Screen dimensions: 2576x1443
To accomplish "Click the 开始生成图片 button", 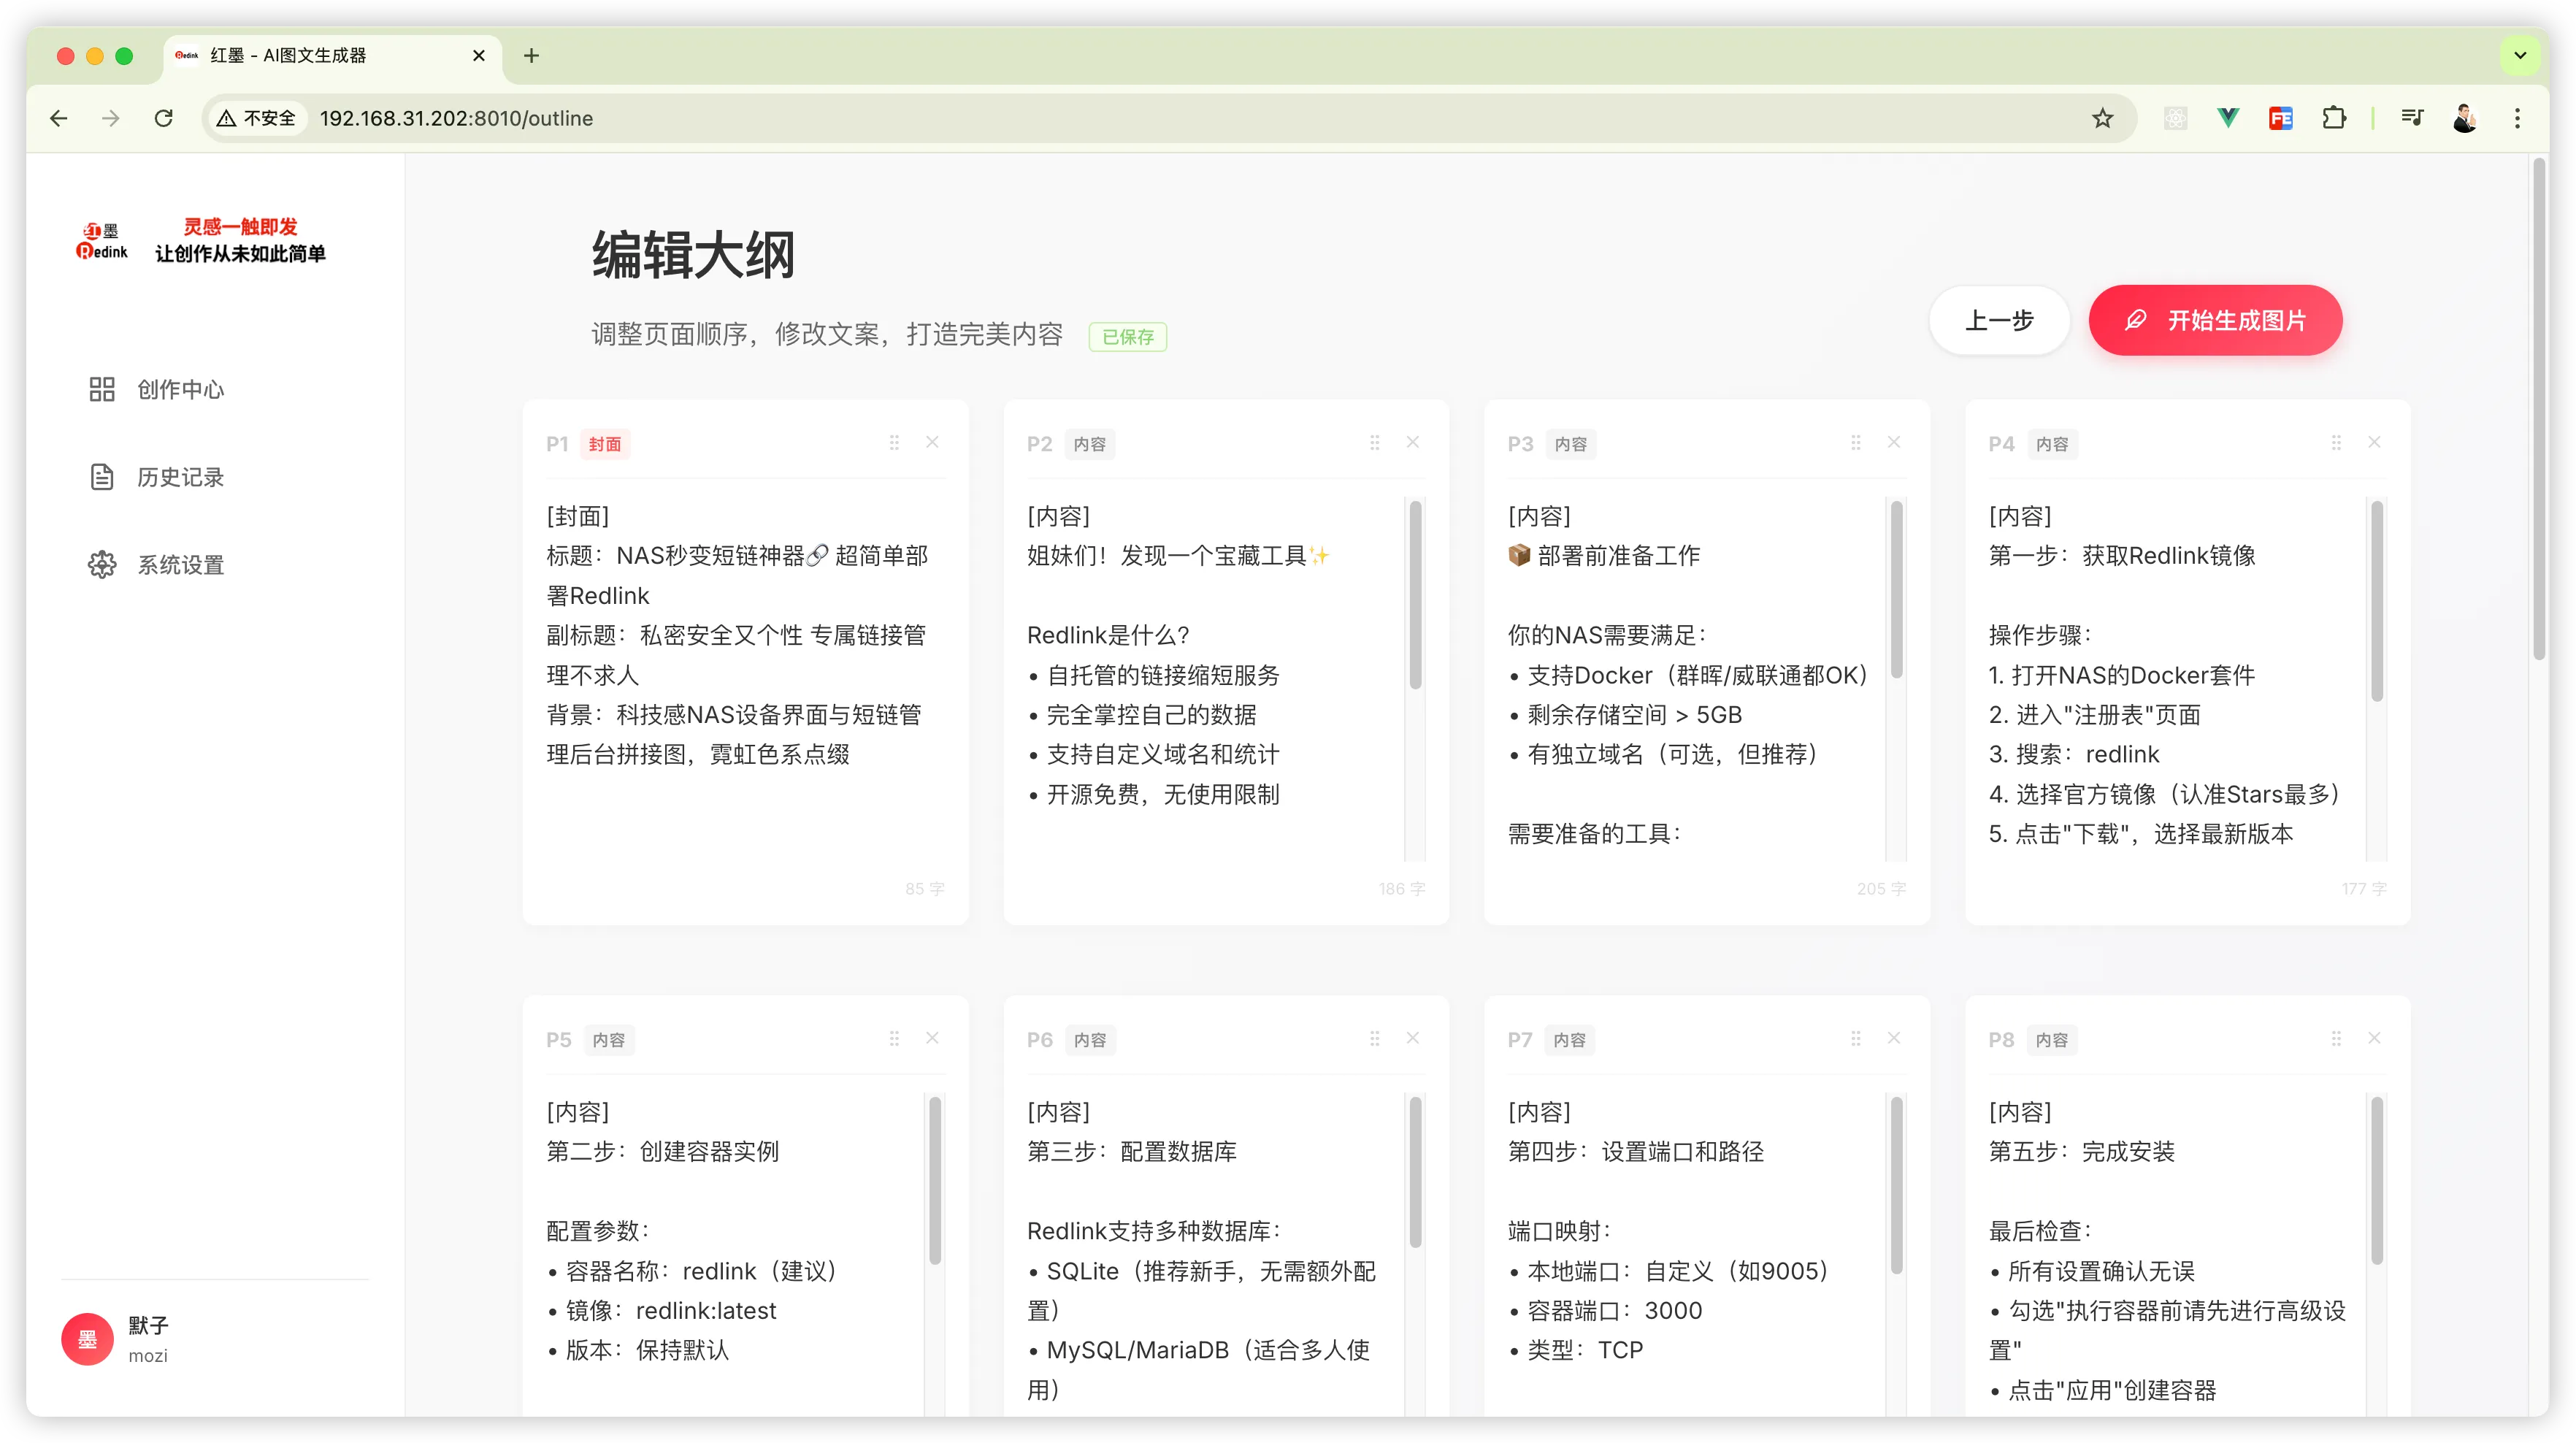I will click(2215, 321).
